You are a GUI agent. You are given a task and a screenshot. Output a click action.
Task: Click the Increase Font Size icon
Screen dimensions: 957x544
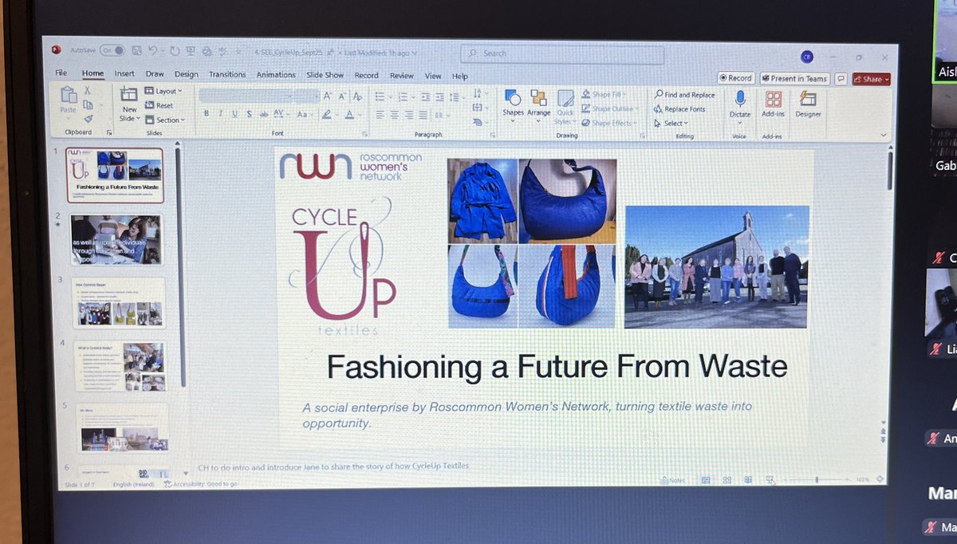[327, 96]
